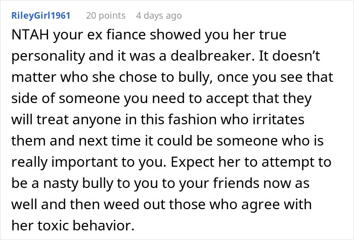Click the 20 points score label

(x=105, y=16)
